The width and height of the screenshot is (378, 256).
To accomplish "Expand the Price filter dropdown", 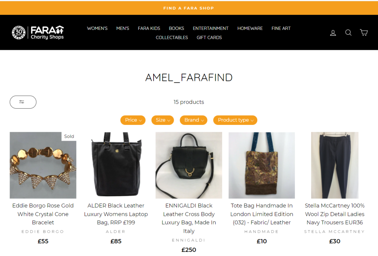I will (x=133, y=120).
